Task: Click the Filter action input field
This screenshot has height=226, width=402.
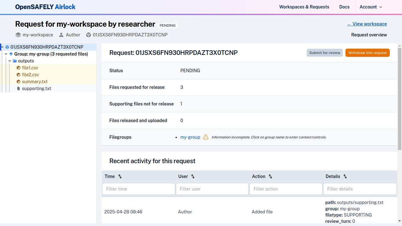Action: tap(285, 189)
